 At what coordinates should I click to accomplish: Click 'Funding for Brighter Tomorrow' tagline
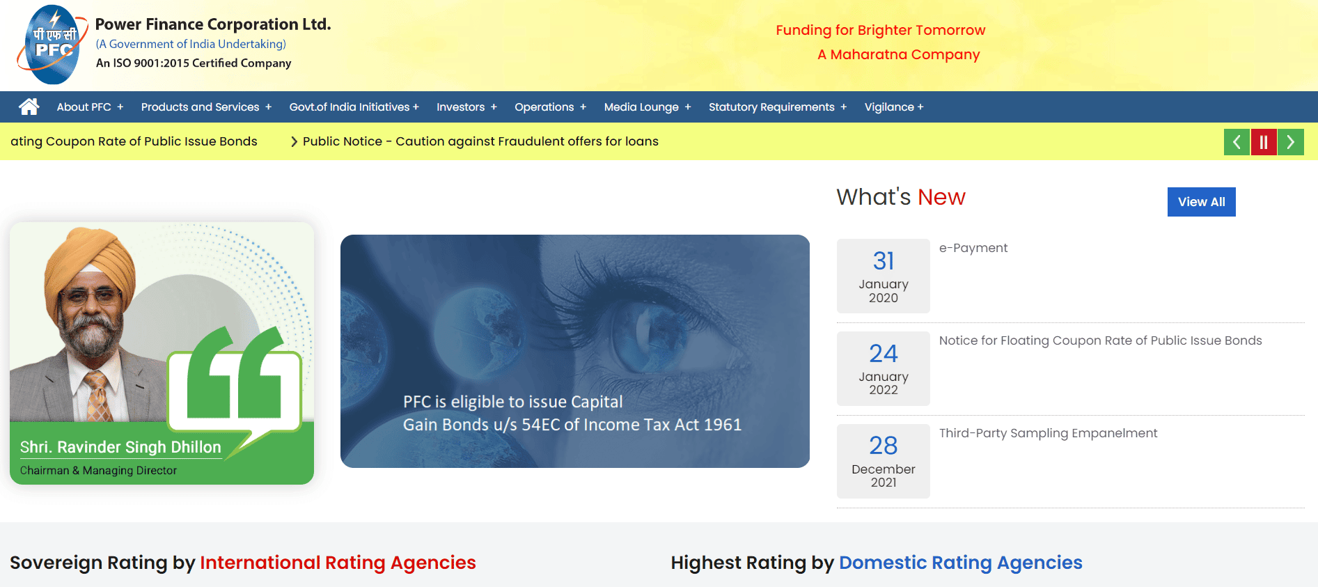pos(881,30)
